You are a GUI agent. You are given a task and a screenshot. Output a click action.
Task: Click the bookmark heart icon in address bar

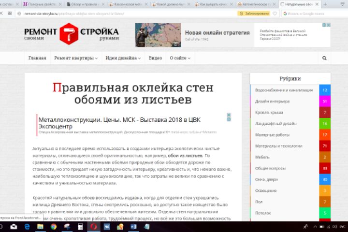click(x=275, y=14)
